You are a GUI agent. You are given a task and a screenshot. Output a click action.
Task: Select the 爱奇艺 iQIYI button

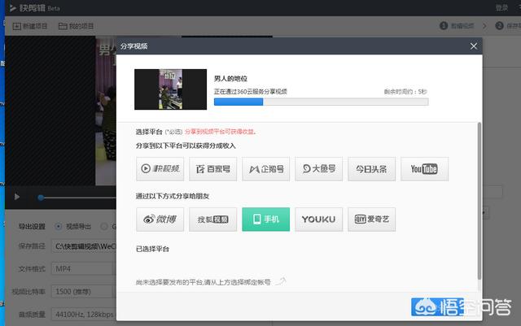coord(371,220)
